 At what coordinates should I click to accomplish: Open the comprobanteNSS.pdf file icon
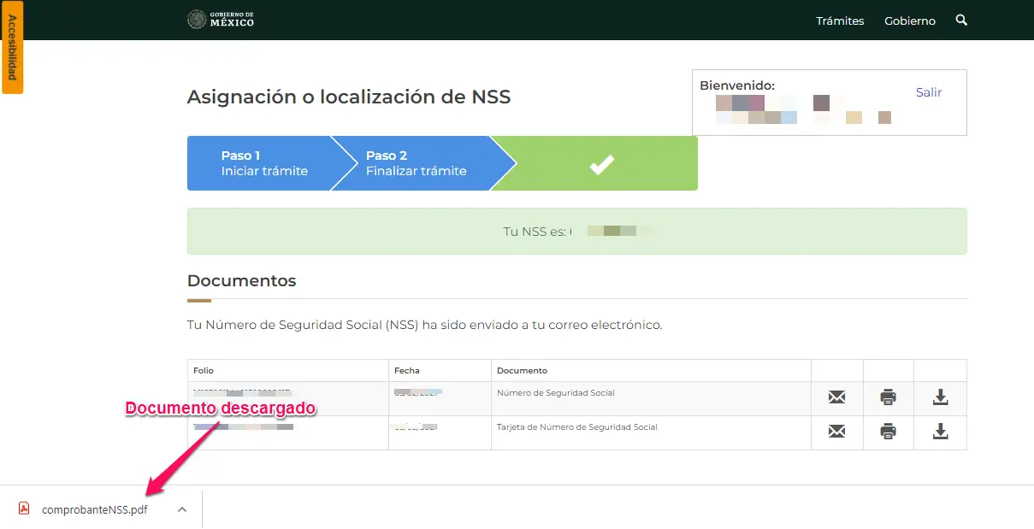click(24, 509)
